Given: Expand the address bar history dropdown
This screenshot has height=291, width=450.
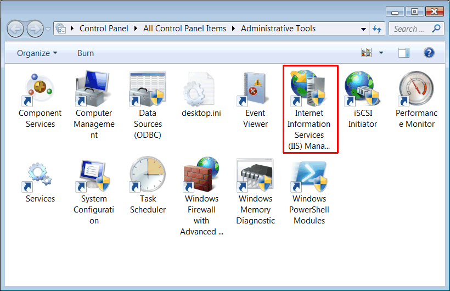Looking at the screenshot, I should [x=363, y=29].
